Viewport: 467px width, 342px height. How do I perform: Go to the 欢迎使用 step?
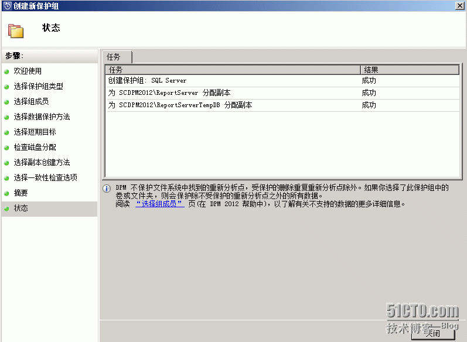pyautogui.click(x=28, y=71)
